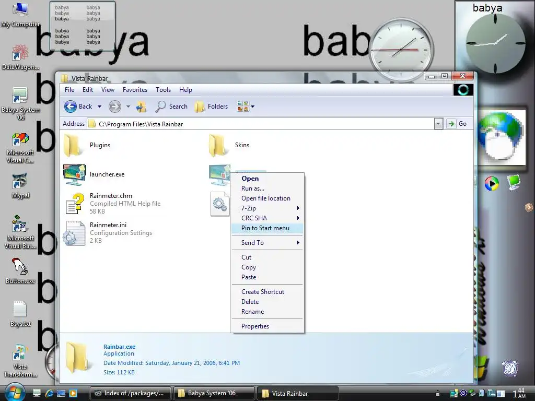This screenshot has width=535, height=401.
Task: Click the globe thumbnail in sidebar
Action: tap(501, 137)
